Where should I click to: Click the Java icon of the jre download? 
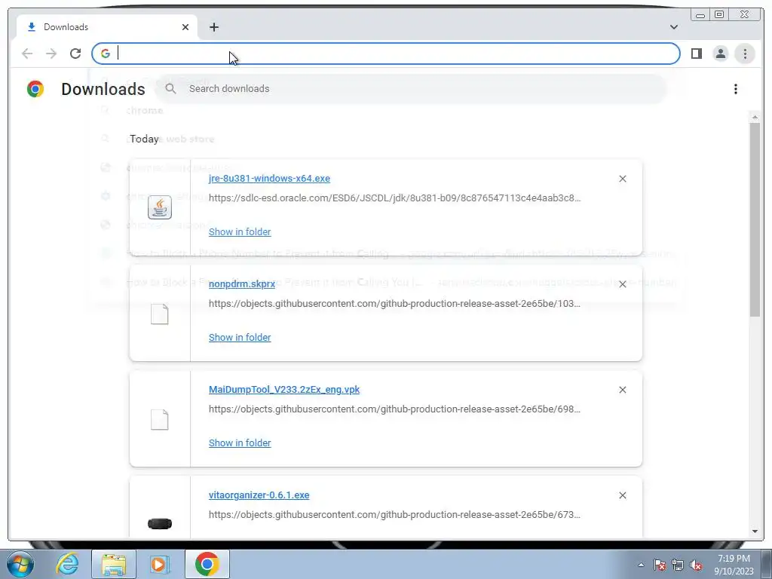[x=160, y=207]
